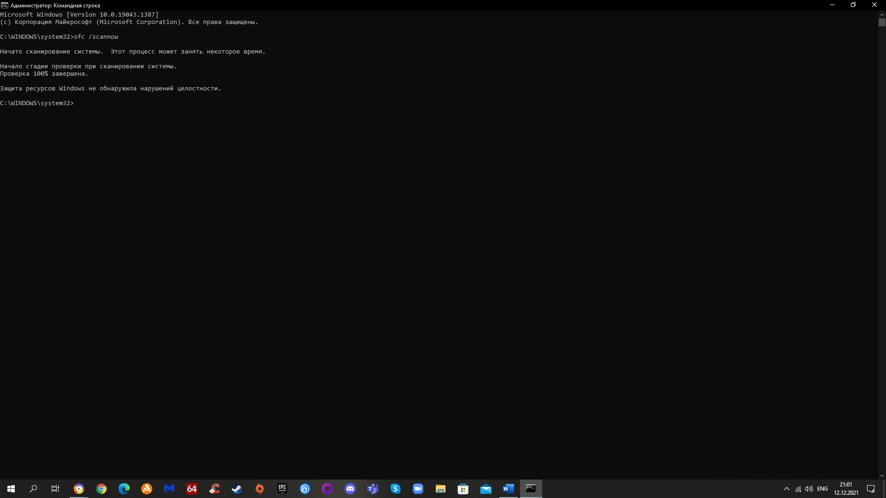
Task: Switch input language ENG indicator
Action: pos(822,489)
